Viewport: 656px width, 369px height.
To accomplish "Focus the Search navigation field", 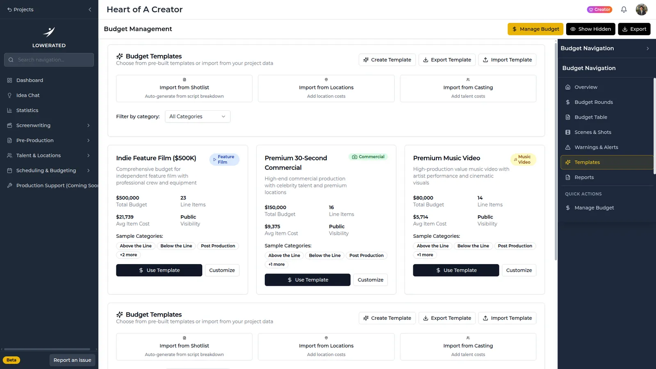I will point(49,60).
